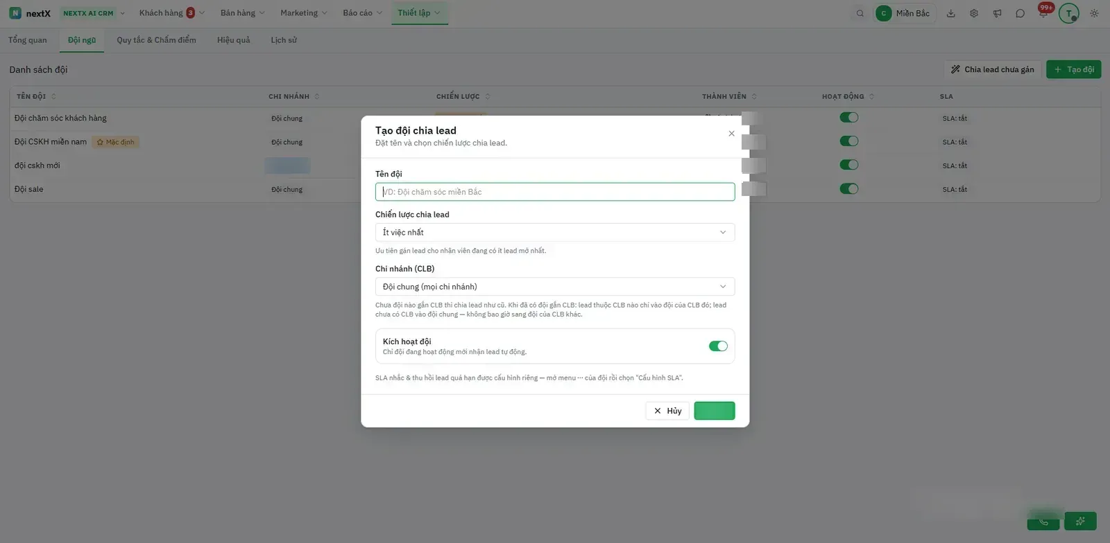Click the nextX logo icon
Screen dimensions: 1110x543
coord(15,13)
